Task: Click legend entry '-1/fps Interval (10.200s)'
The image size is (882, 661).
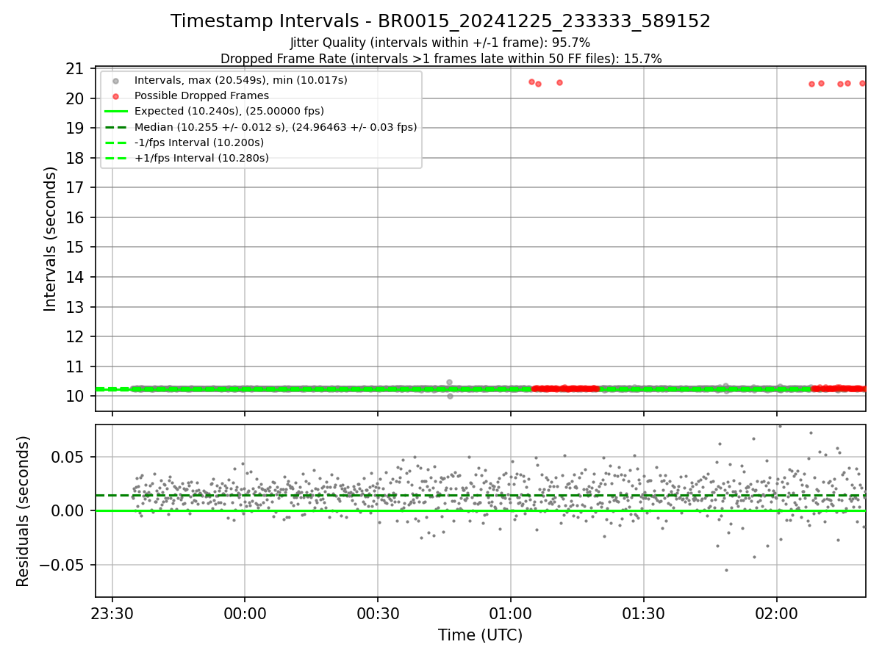Action: point(199,142)
